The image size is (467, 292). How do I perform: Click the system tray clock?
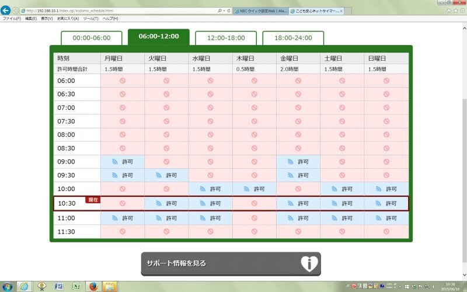(x=450, y=287)
